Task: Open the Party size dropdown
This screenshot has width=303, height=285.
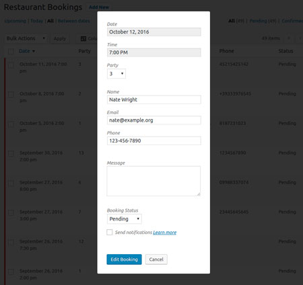Action: 116,73
